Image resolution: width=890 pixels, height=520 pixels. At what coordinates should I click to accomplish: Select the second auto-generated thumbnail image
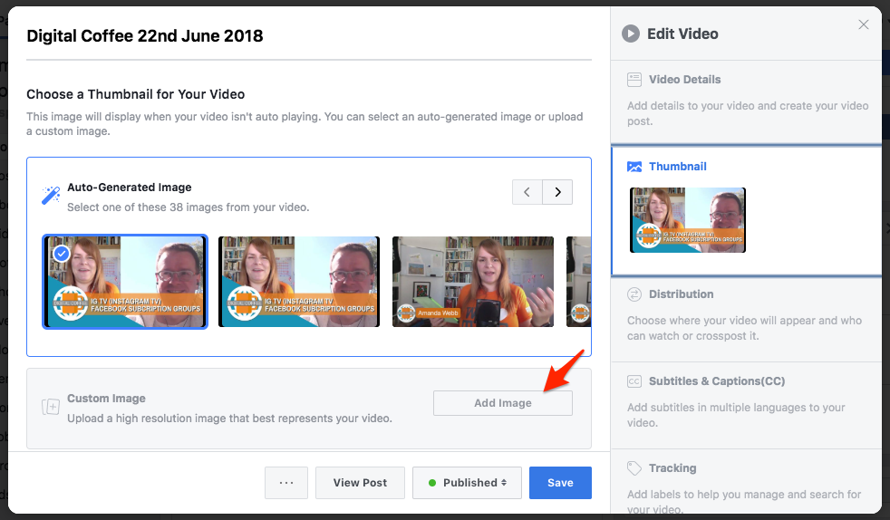tap(299, 282)
